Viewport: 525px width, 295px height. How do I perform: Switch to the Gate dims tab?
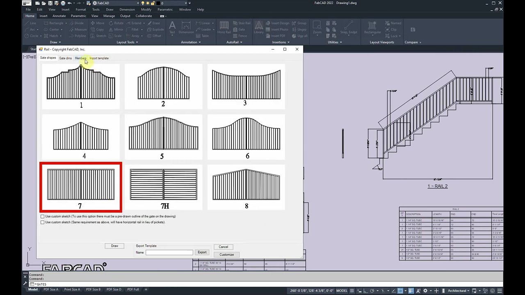(x=65, y=58)
